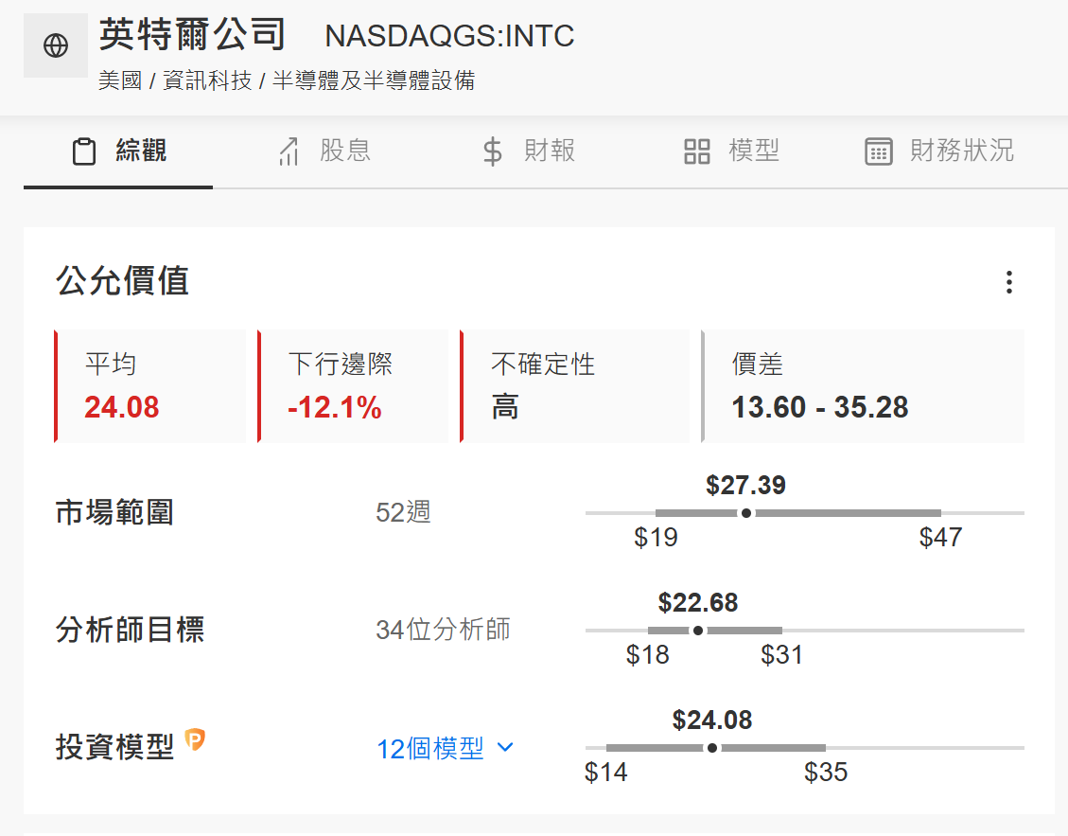
Task: Click the $18 low analyst target
Action: [648, 655]
